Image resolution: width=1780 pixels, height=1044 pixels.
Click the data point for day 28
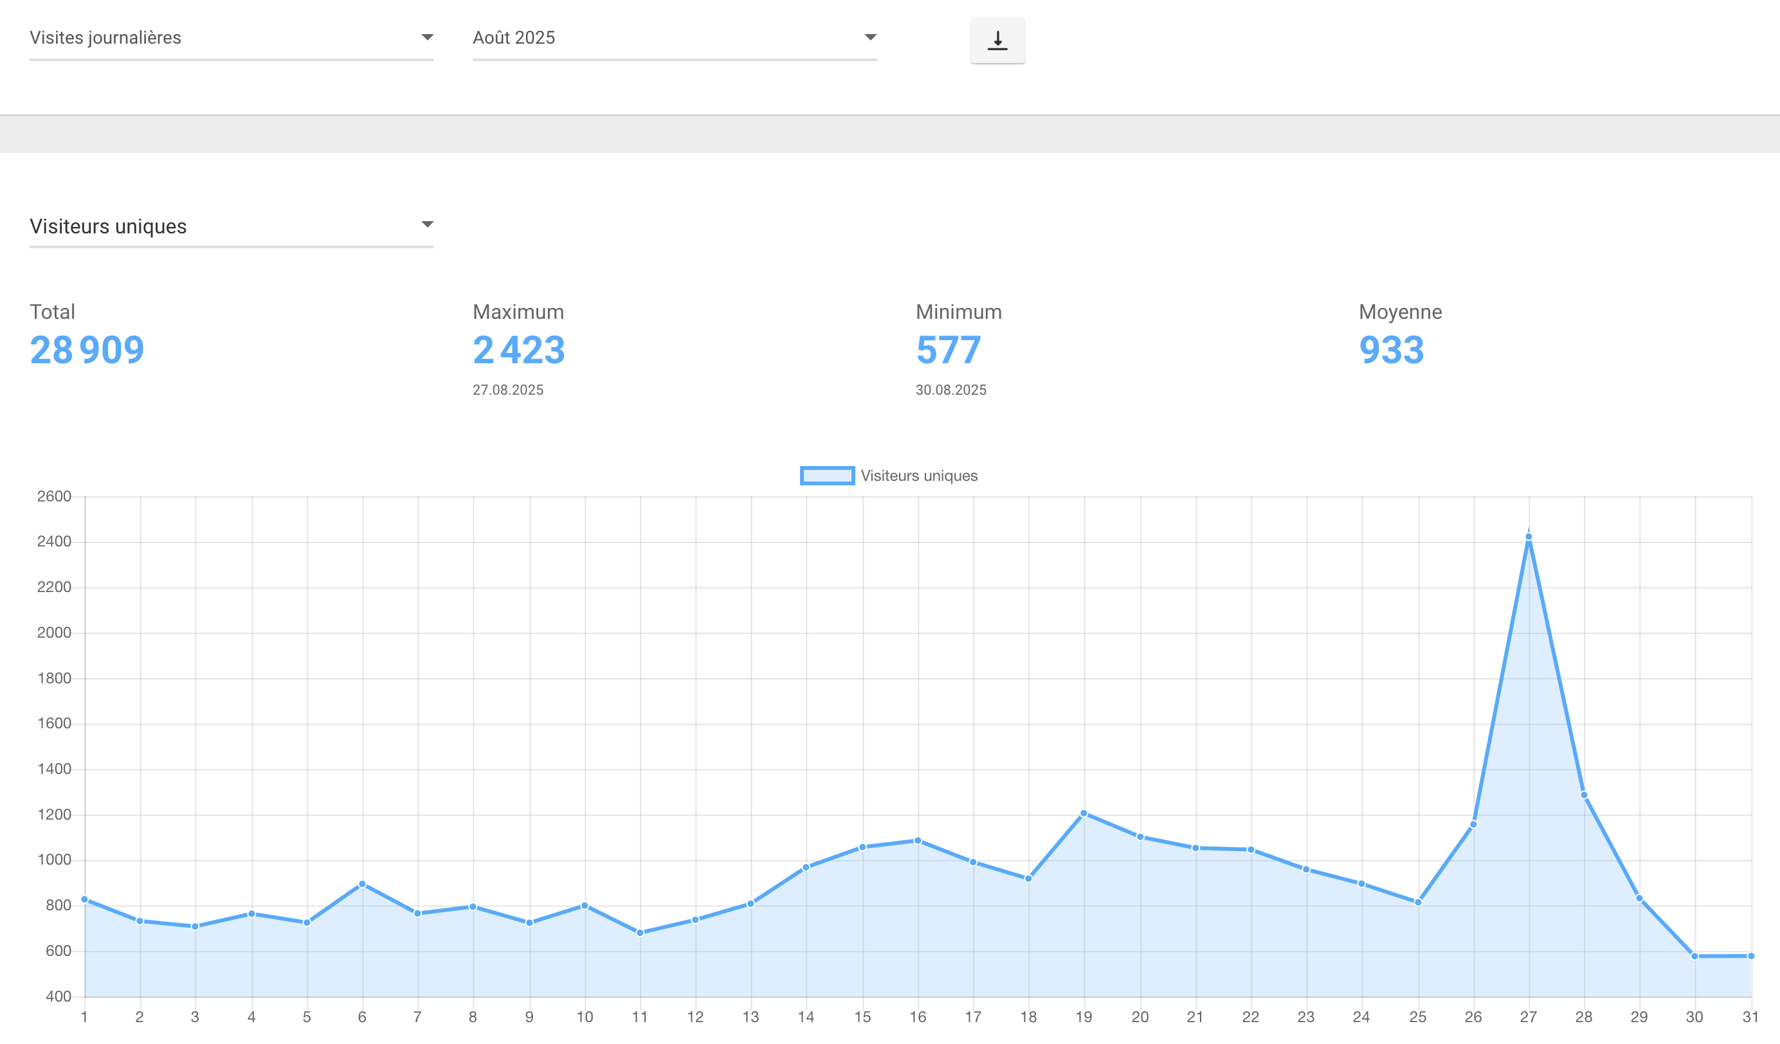point(1585,795)
